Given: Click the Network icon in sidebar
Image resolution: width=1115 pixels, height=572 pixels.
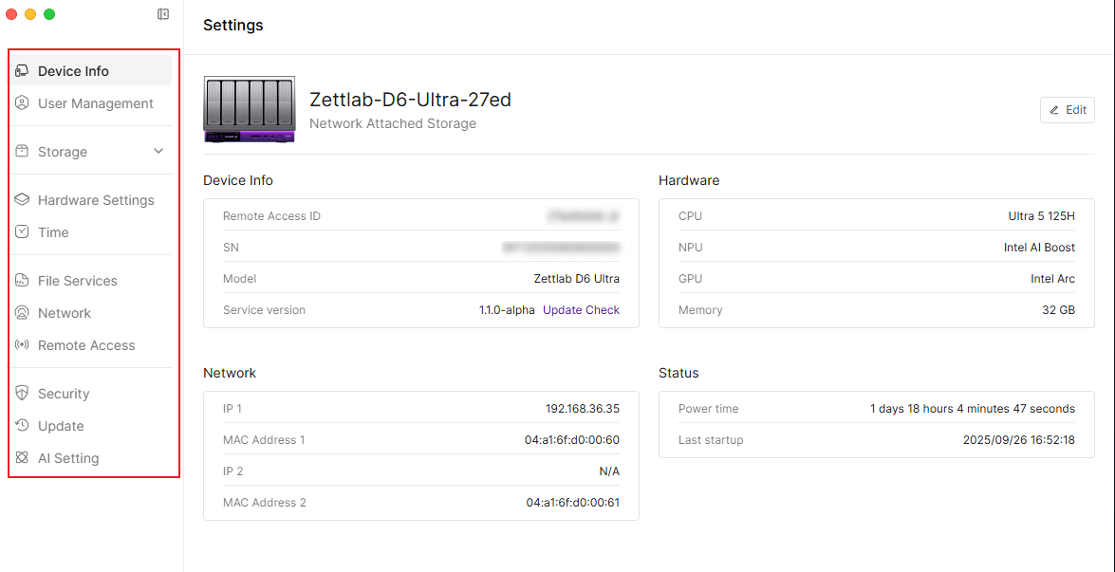Looking at the screenshot, I should pos(22,313).
